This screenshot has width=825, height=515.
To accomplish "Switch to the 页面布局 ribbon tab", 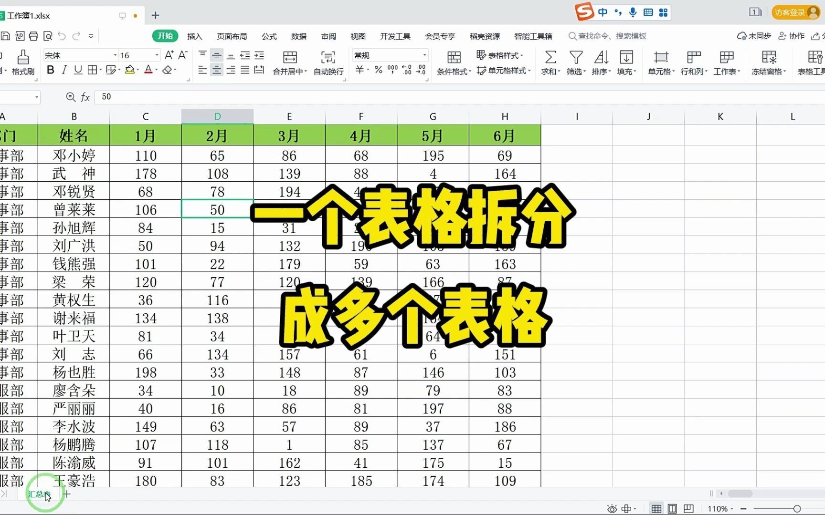I will pyautogui.click(x=232, y=36).
